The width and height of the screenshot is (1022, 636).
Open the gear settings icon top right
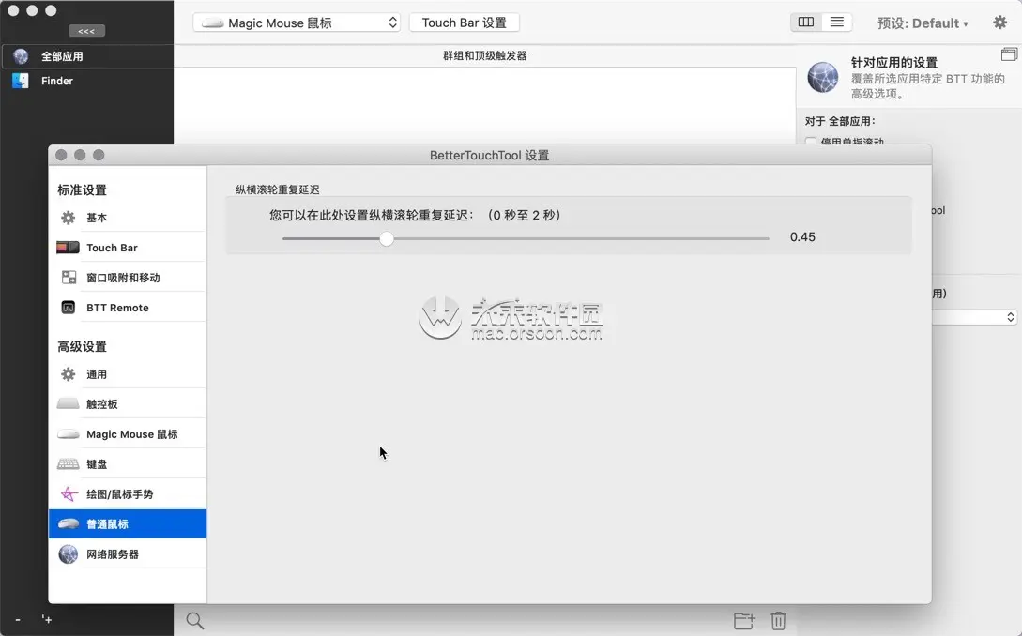pos(999,23)
